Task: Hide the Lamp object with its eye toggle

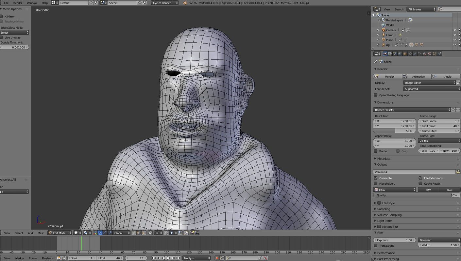Action: click(x=454, y=35)
